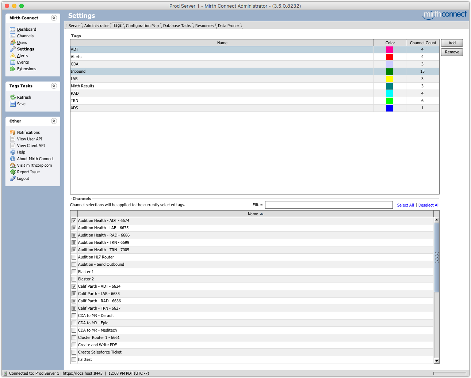Click the Alerts tag red color swatch

click(x=390, y=57)
